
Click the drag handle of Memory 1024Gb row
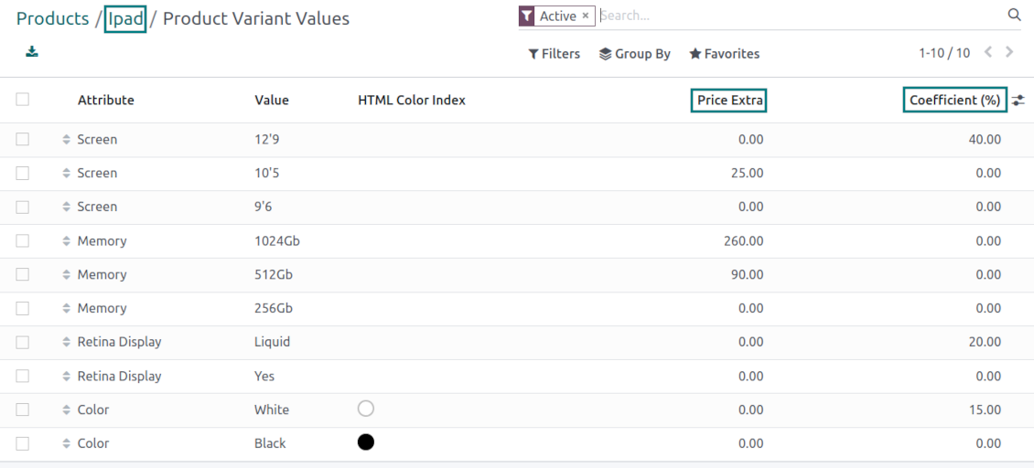click(66, 241)
